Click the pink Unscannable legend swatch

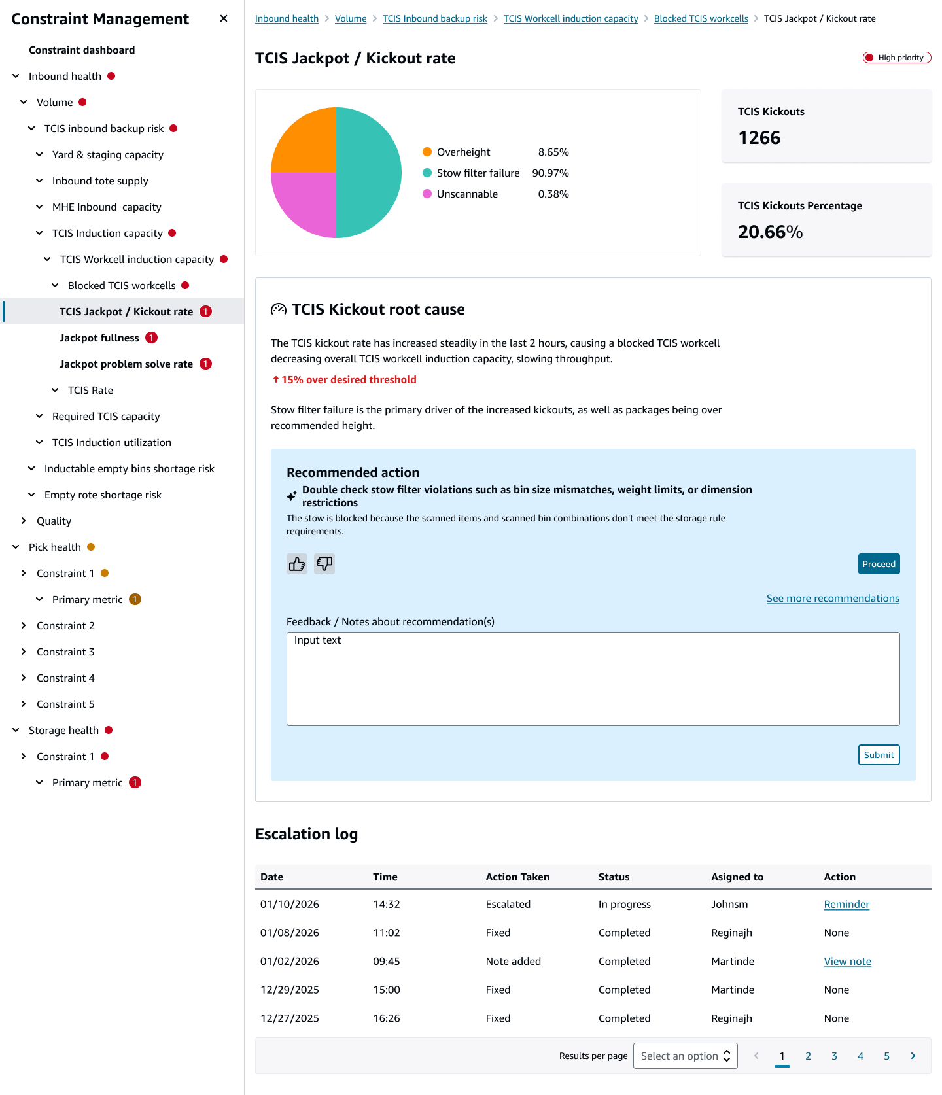click(427, 194)
